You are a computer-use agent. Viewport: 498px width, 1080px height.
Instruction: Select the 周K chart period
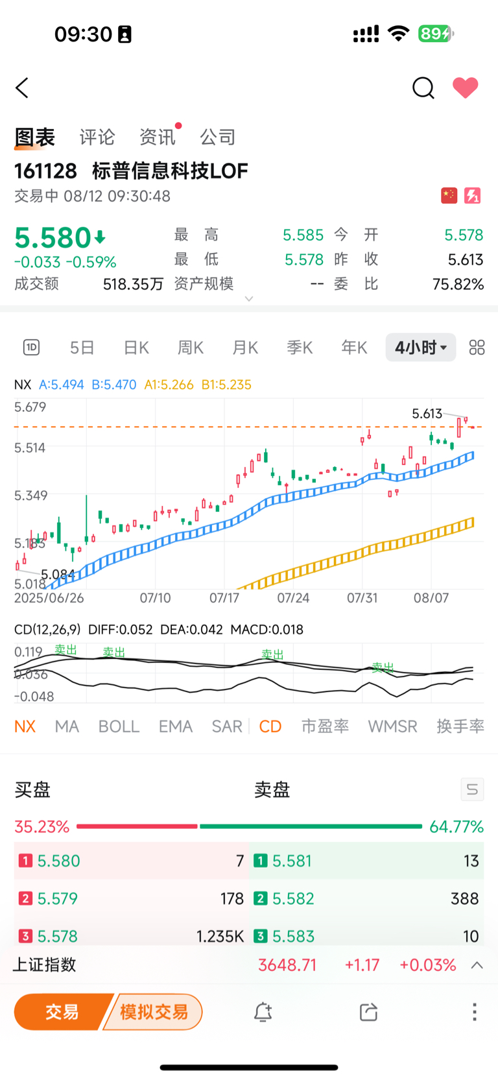pyautogui.click(x=191, y=348)
